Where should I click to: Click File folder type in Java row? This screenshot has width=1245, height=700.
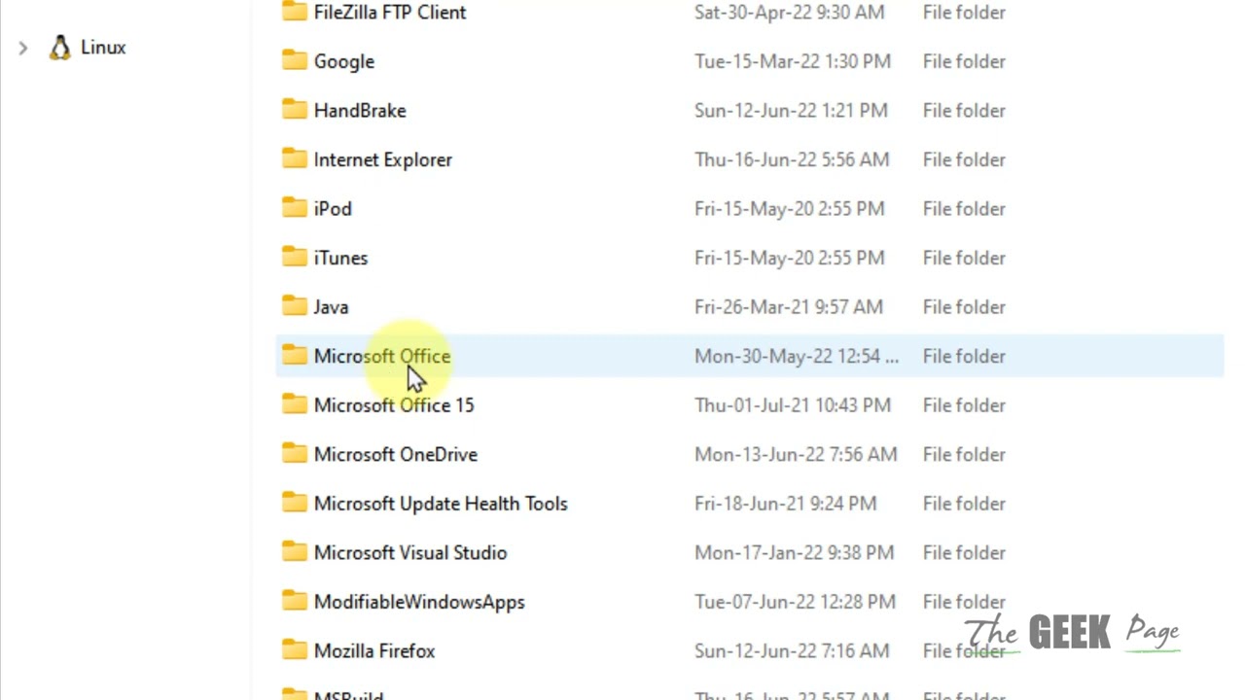tap(964, 307)
